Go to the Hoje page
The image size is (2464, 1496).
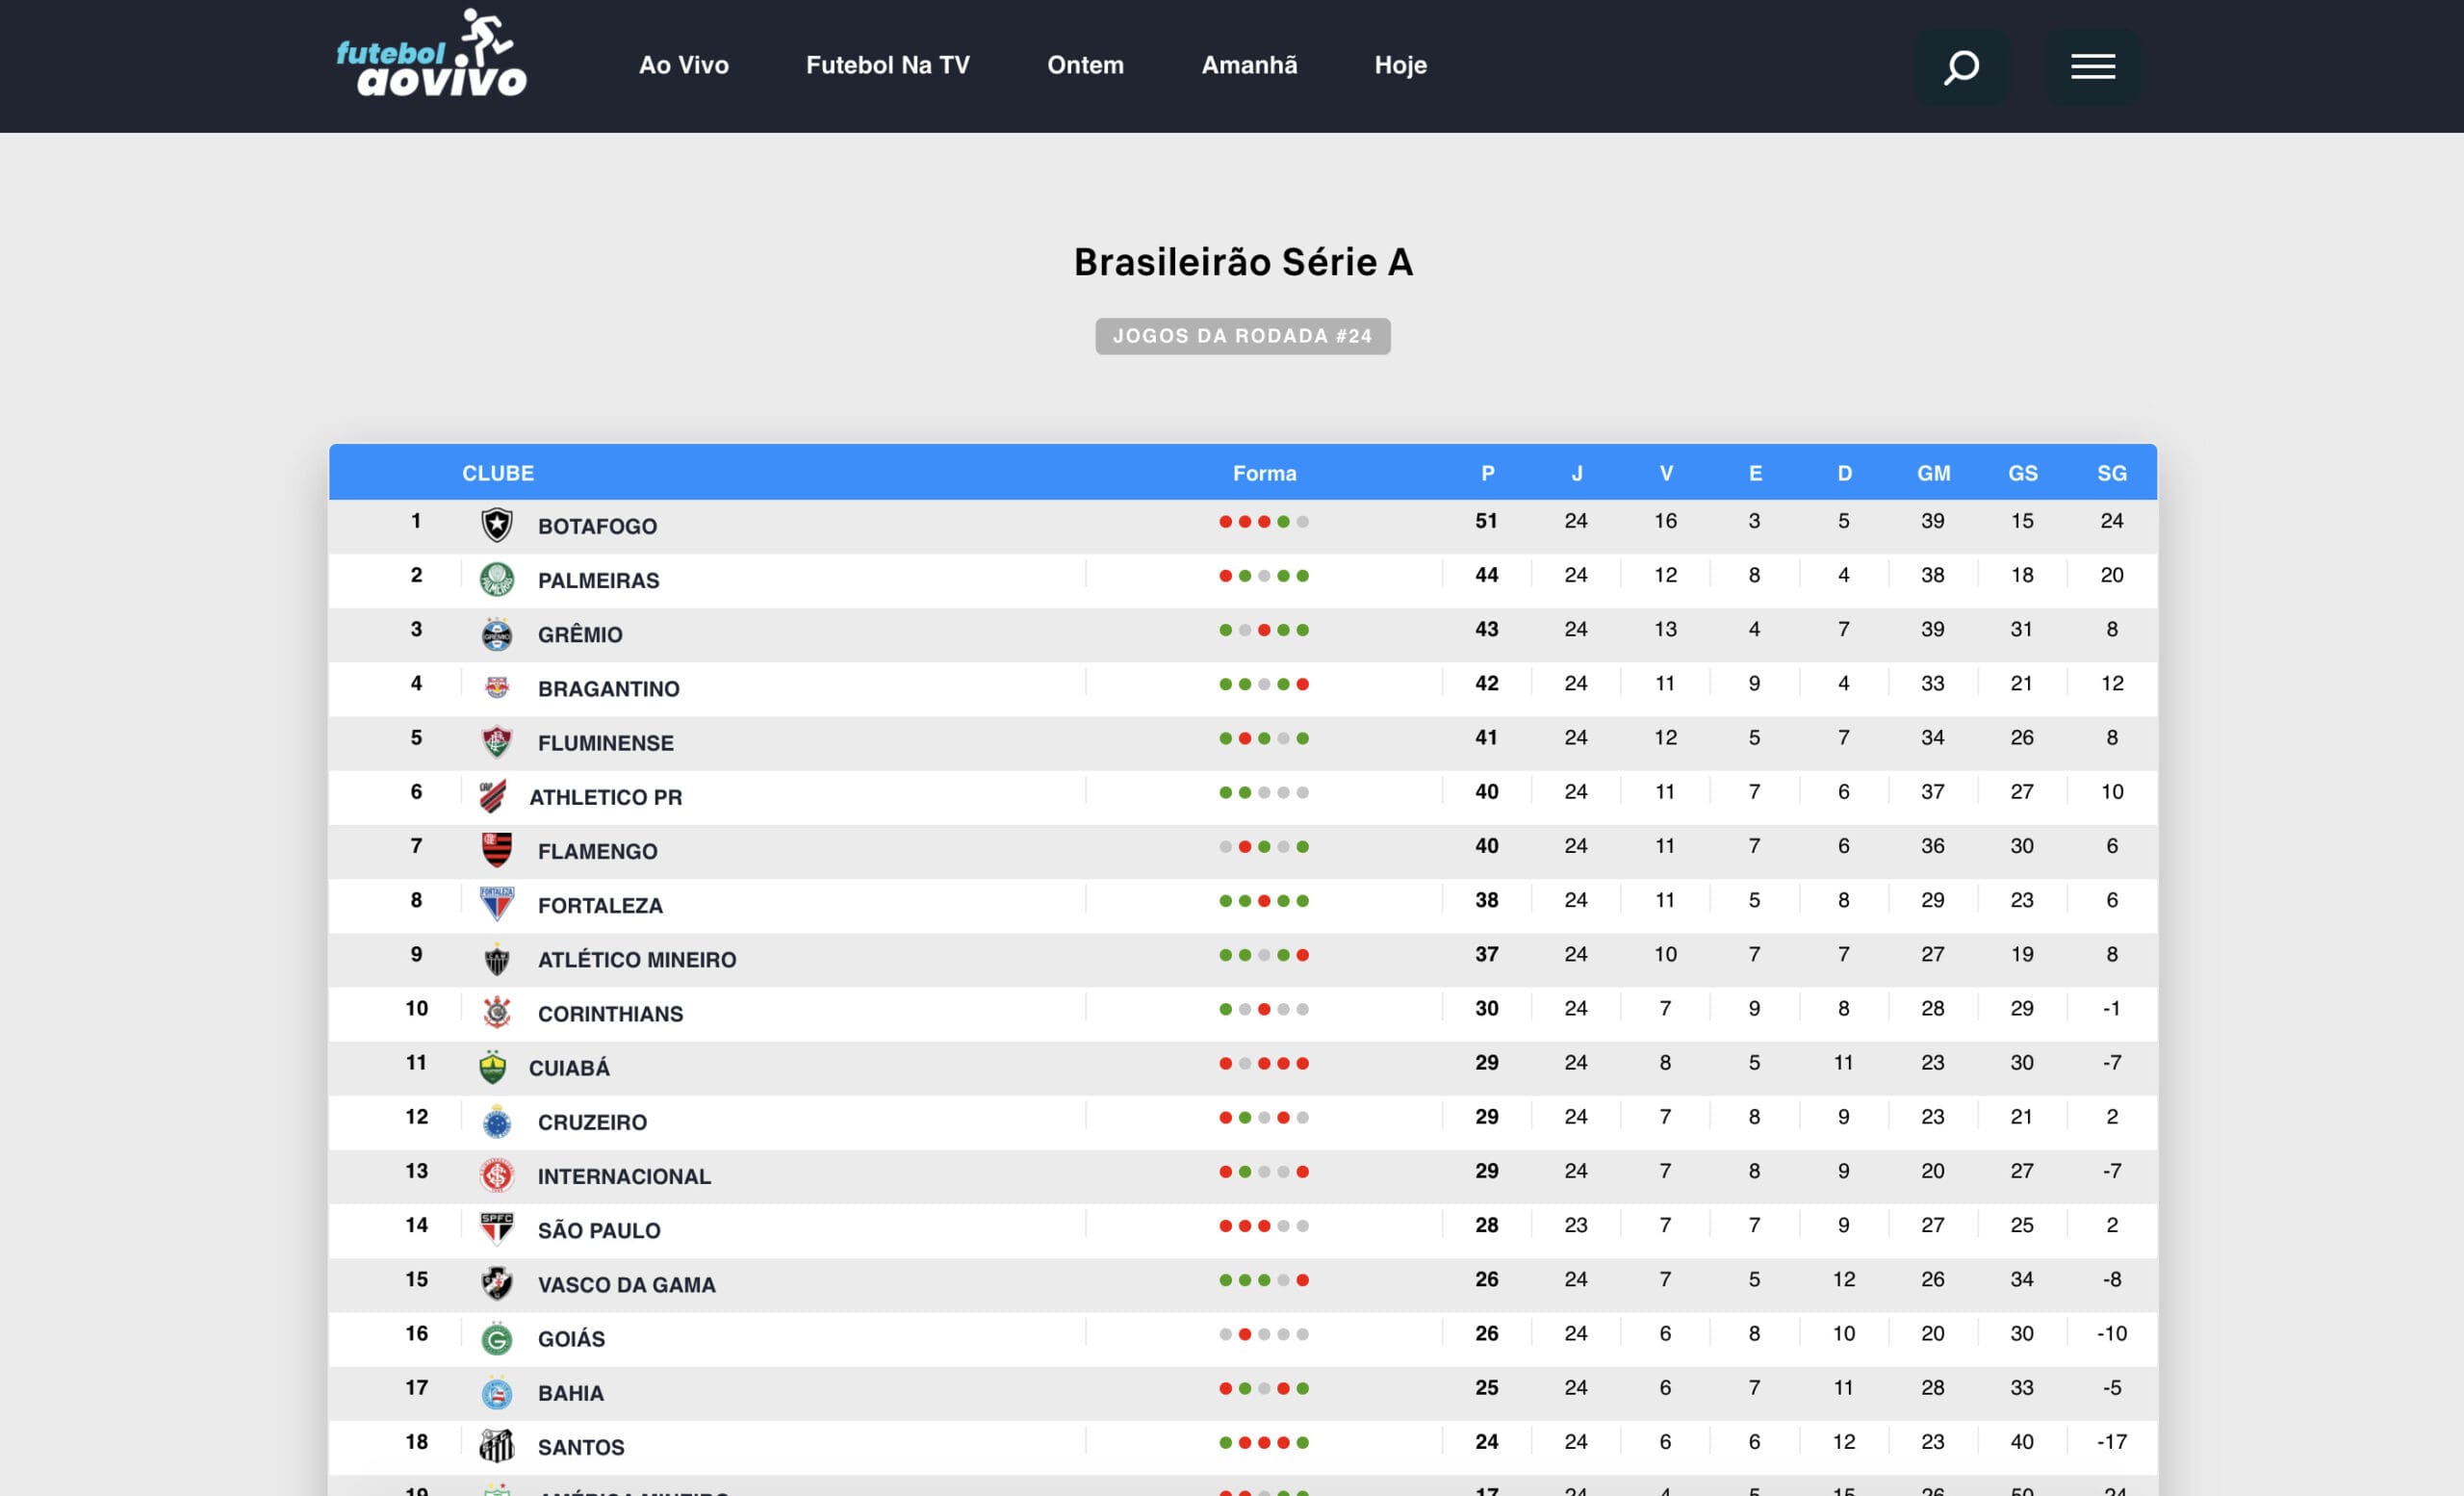click(x=1400, y=66)
